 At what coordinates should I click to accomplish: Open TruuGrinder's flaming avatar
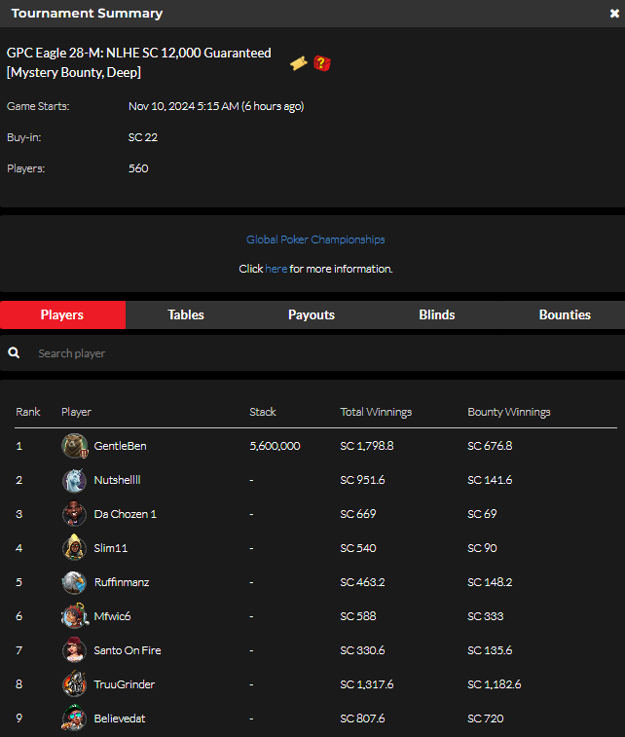[74, 684]
